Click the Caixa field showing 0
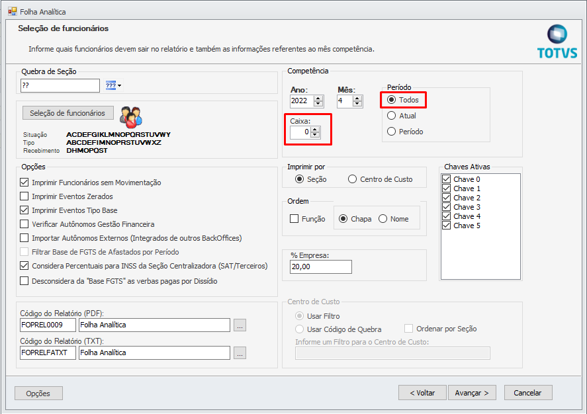 click(x=300, y=132)
